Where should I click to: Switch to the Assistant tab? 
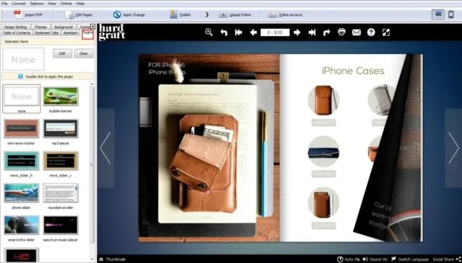click(71, 33)
